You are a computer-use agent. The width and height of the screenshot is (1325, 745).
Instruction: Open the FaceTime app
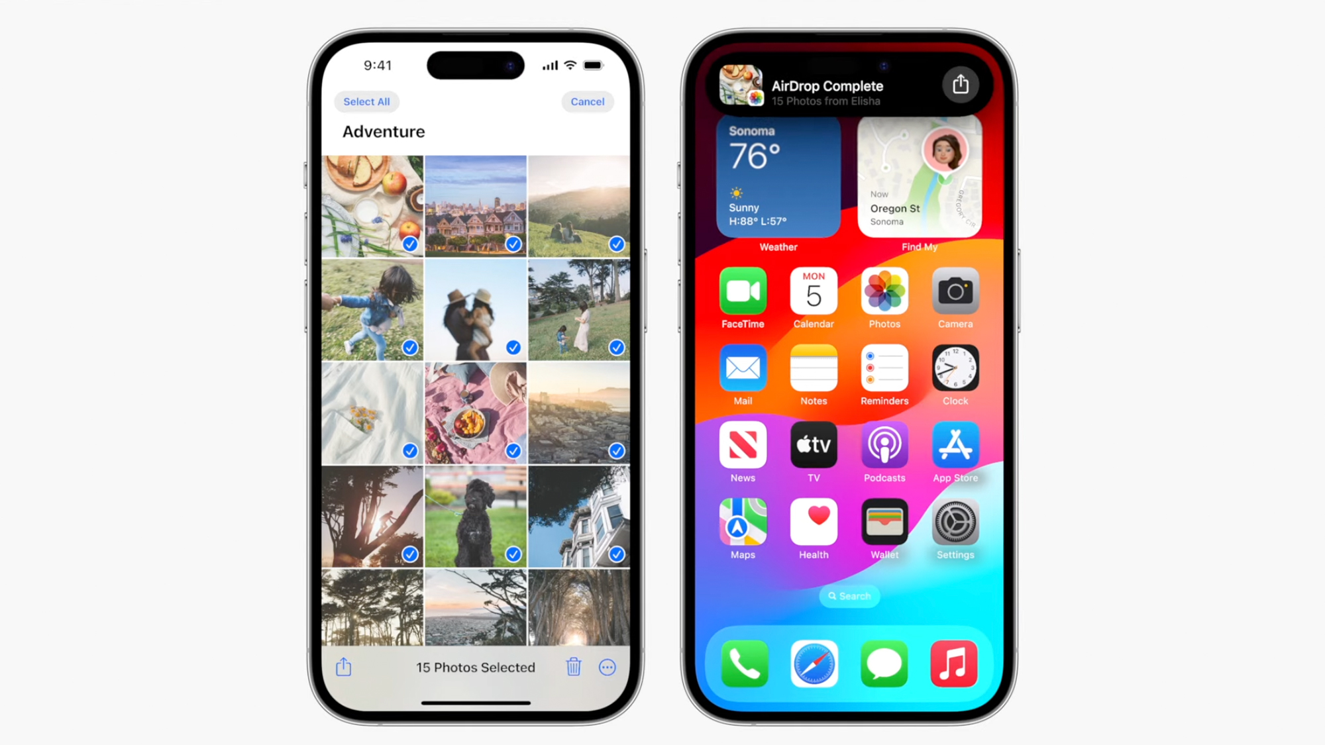tap(743, 291)
